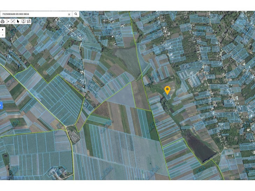Open the print map tool
This screenshot has width=255, height=191.
click(2, 21)
